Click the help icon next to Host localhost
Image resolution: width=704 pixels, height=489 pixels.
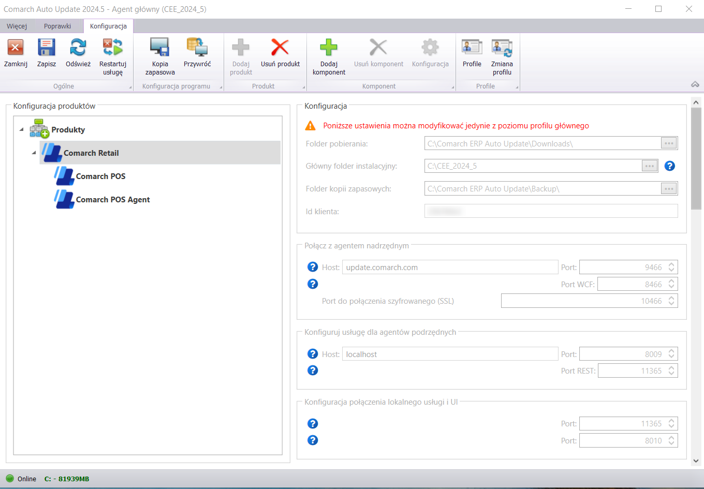313,354
